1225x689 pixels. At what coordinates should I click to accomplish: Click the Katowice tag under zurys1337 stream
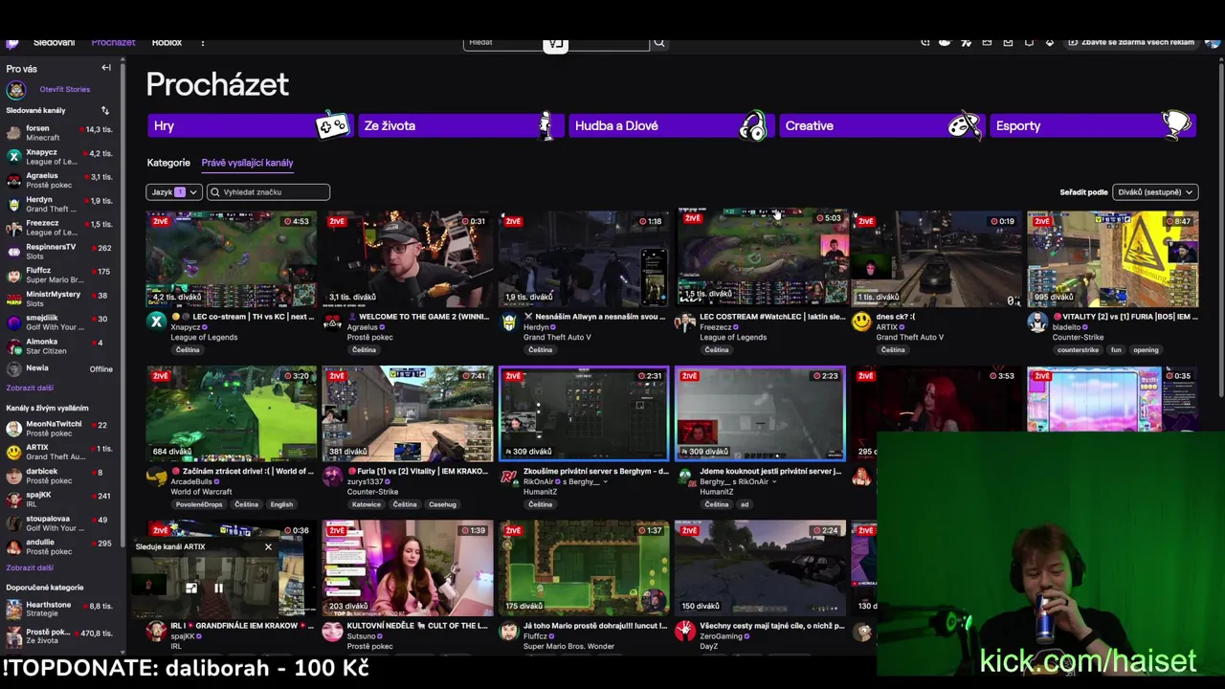pyautogui.click(x=366, y=504)
